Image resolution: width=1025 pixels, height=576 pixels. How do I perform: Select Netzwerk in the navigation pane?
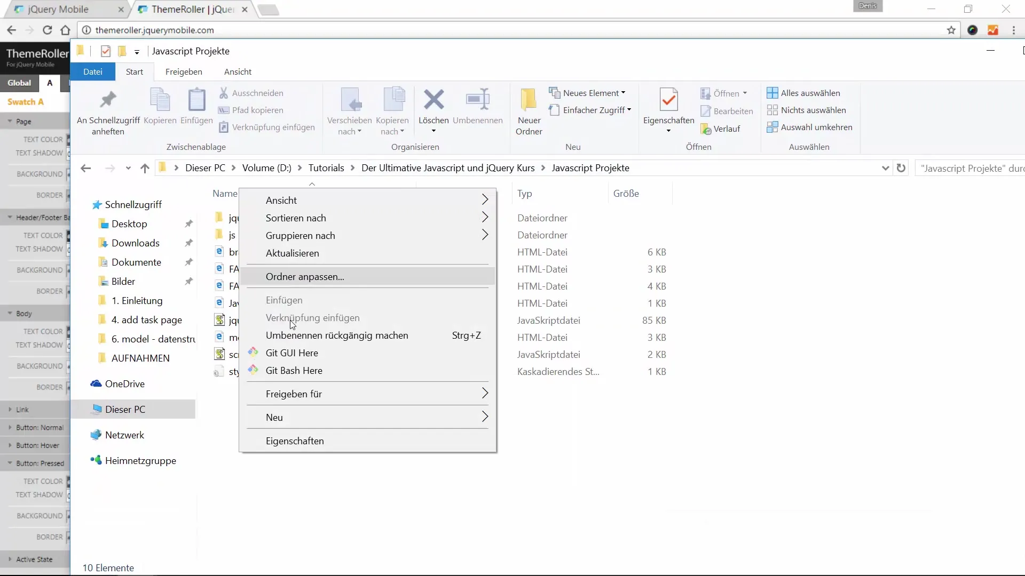coord(124,435)
